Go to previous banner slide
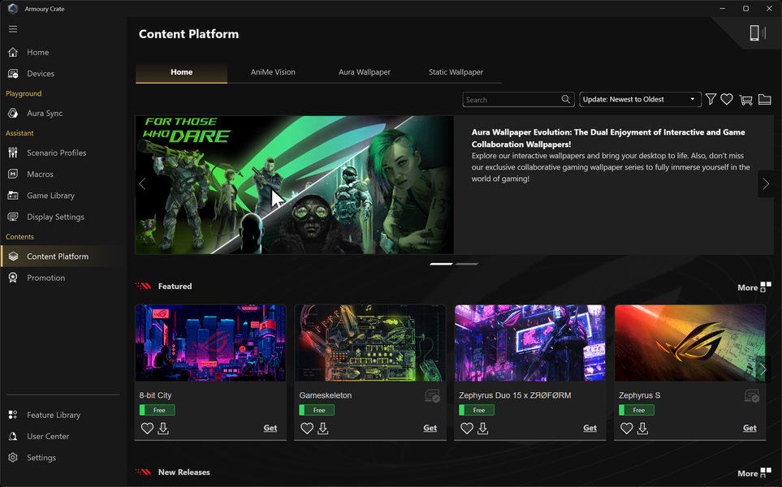782x487 pixels. click(x=143, y=184)
